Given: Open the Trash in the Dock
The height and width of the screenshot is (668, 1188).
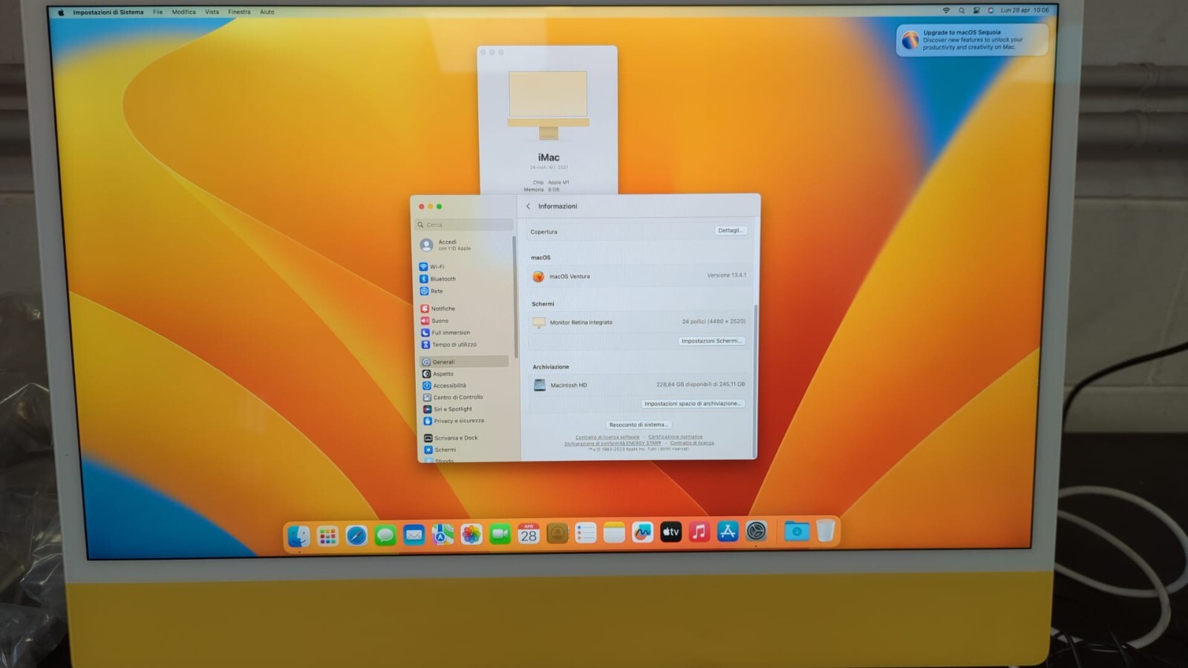Looking at the screenshot, I should tap(826, 530).
